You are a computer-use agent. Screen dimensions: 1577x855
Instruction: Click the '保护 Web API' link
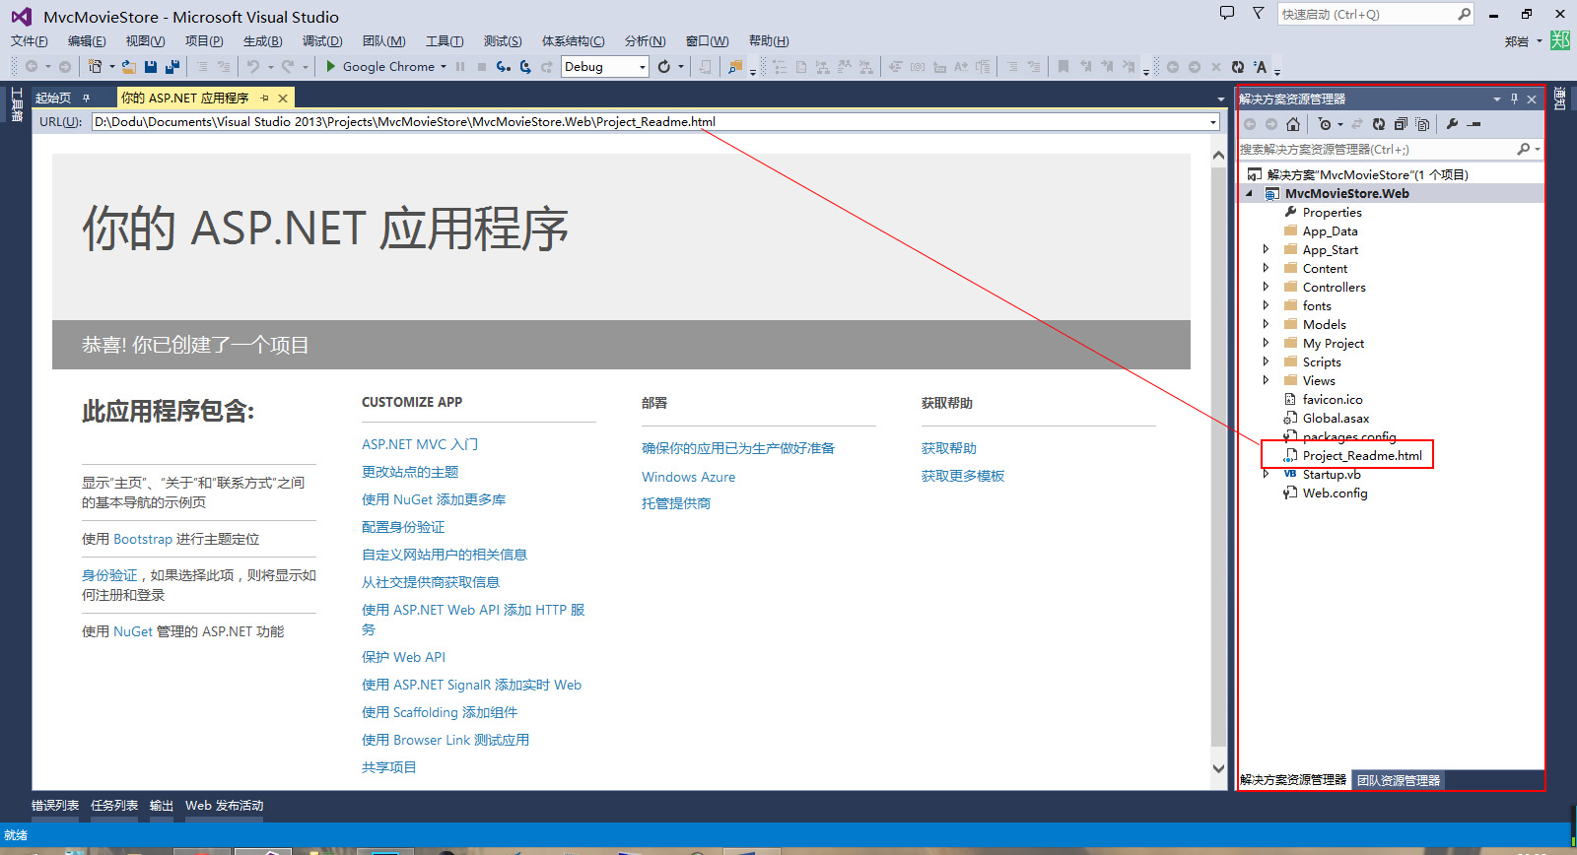tap(404, 657)
